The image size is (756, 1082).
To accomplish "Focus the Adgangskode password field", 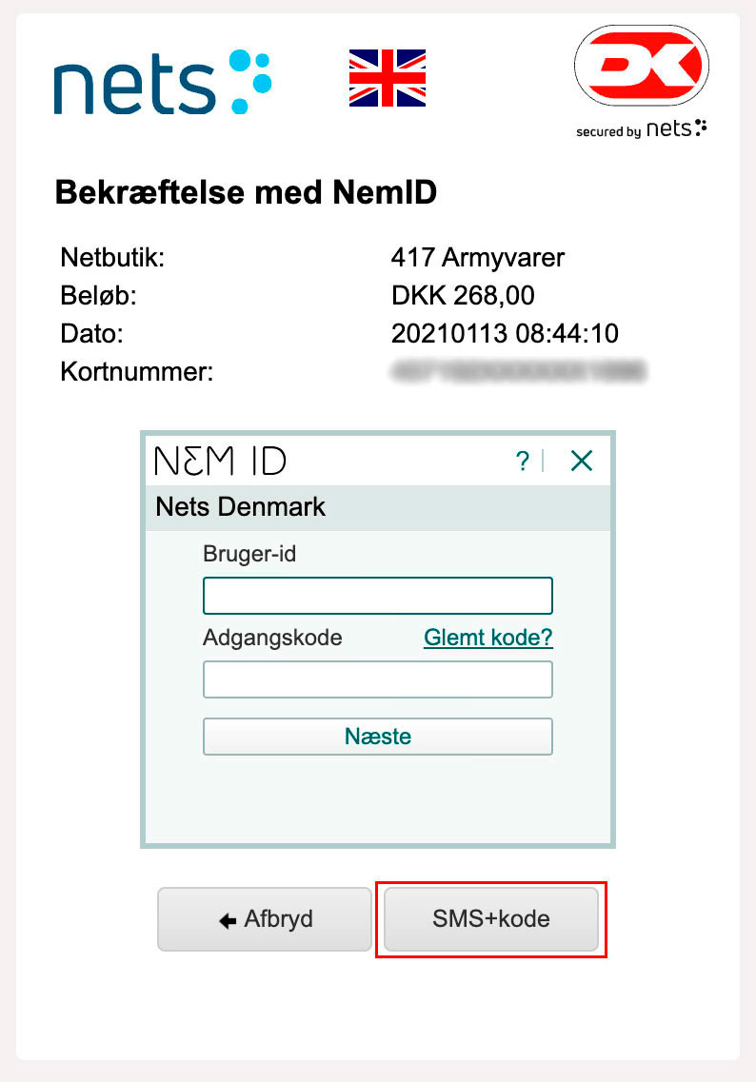I will tap(378, 679).
